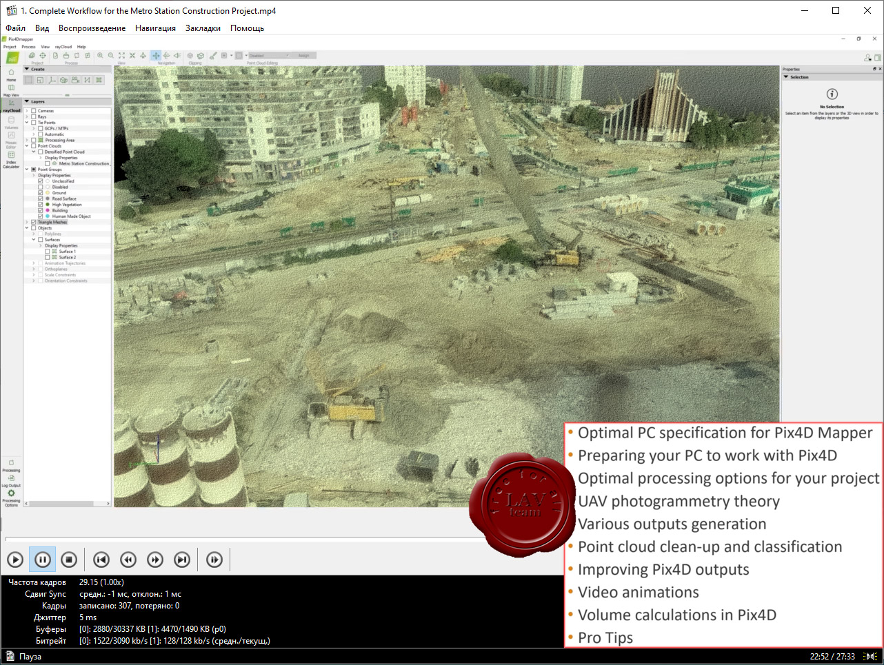Click the Zoom In toolbar icon

click(100, 55)
